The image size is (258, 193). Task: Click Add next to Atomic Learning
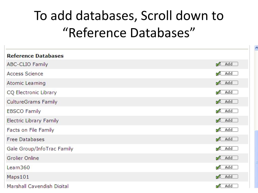pyautogui.click(x=227, y=83)
